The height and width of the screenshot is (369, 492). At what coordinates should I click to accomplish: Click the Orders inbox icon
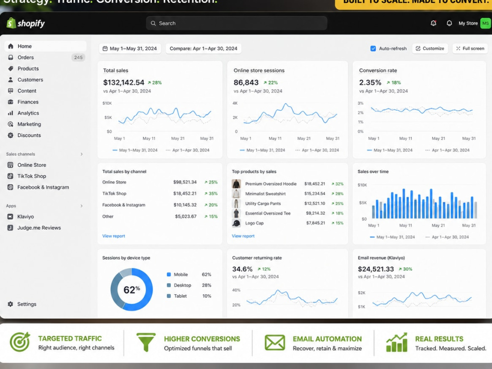(x=11, y=58)
